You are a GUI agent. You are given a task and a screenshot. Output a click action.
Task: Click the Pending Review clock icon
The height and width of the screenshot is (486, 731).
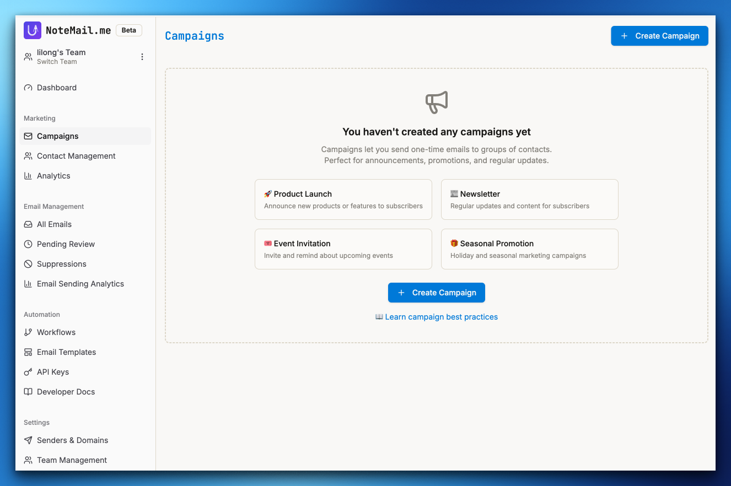[x=28, y=244]
